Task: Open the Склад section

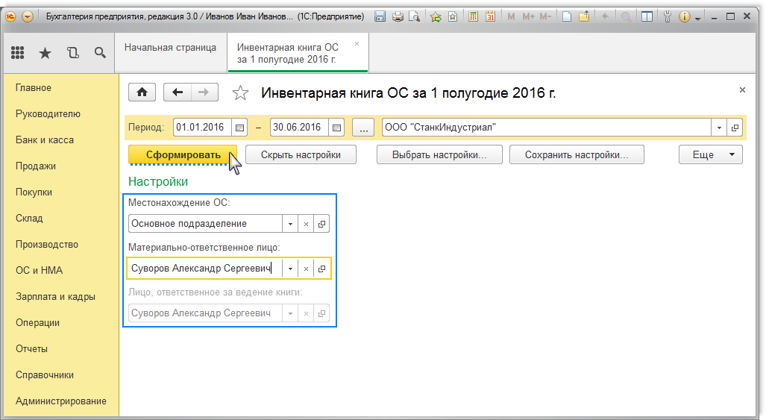Action: point(29,219)
